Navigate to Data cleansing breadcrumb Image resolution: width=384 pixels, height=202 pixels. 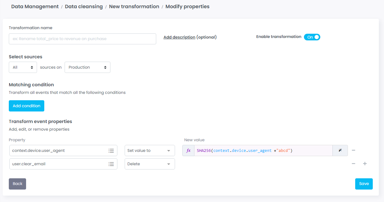coord(84,6)
